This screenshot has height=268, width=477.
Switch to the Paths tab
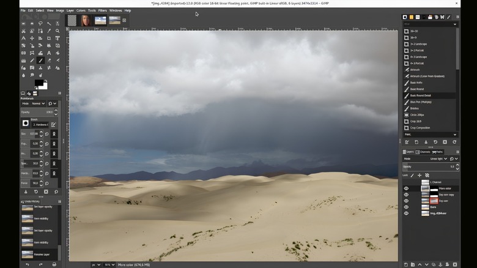[x=438, y=152]
